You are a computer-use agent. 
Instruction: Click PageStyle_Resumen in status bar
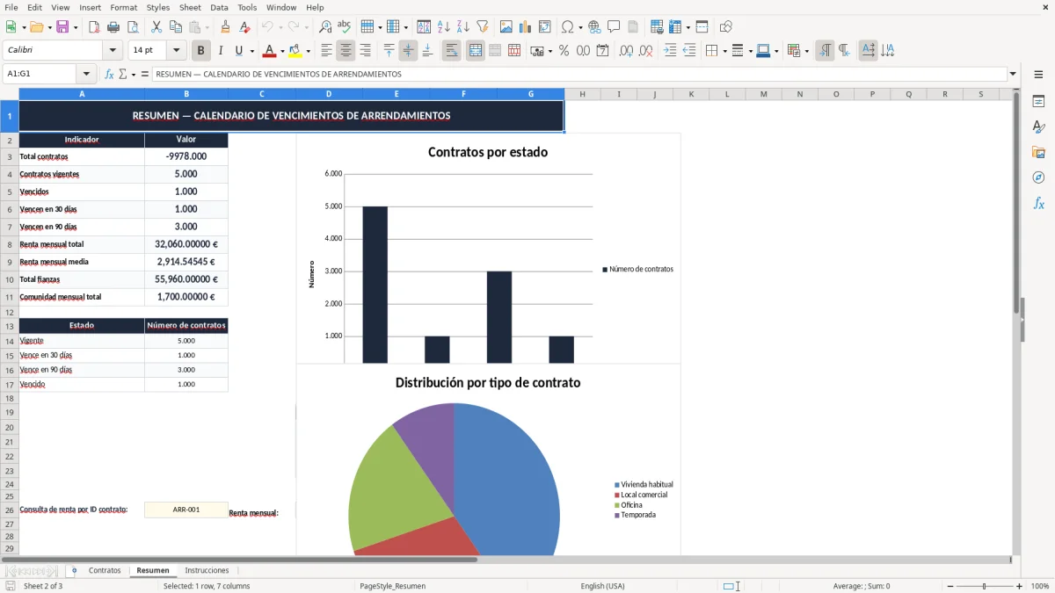392,586
